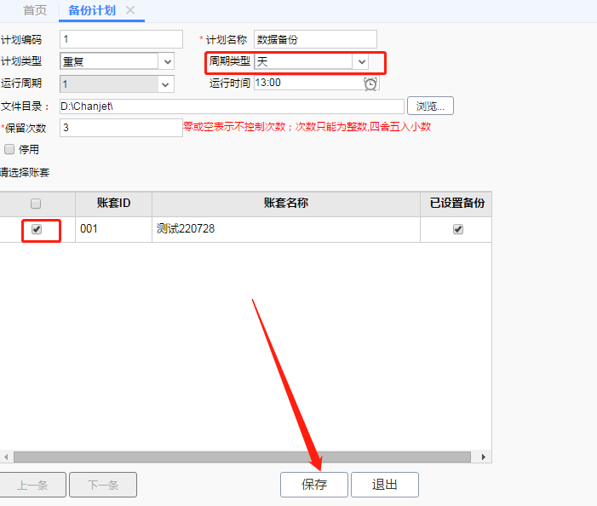
Task: Uncheck the account 001 row checkbox
Action: click(37, 229)
